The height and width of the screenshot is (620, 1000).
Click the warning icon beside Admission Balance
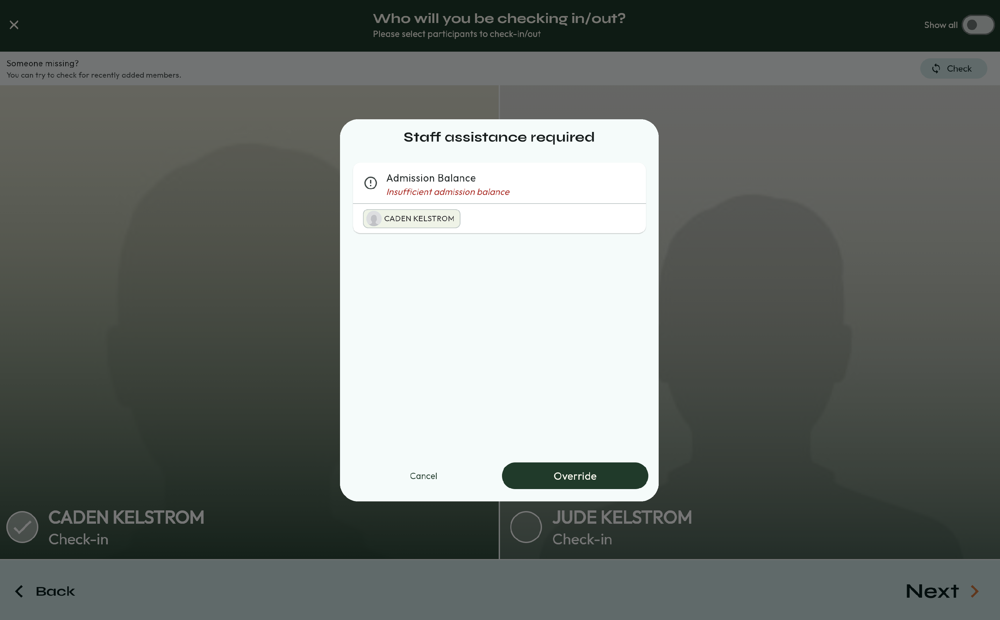click(370, 183)
